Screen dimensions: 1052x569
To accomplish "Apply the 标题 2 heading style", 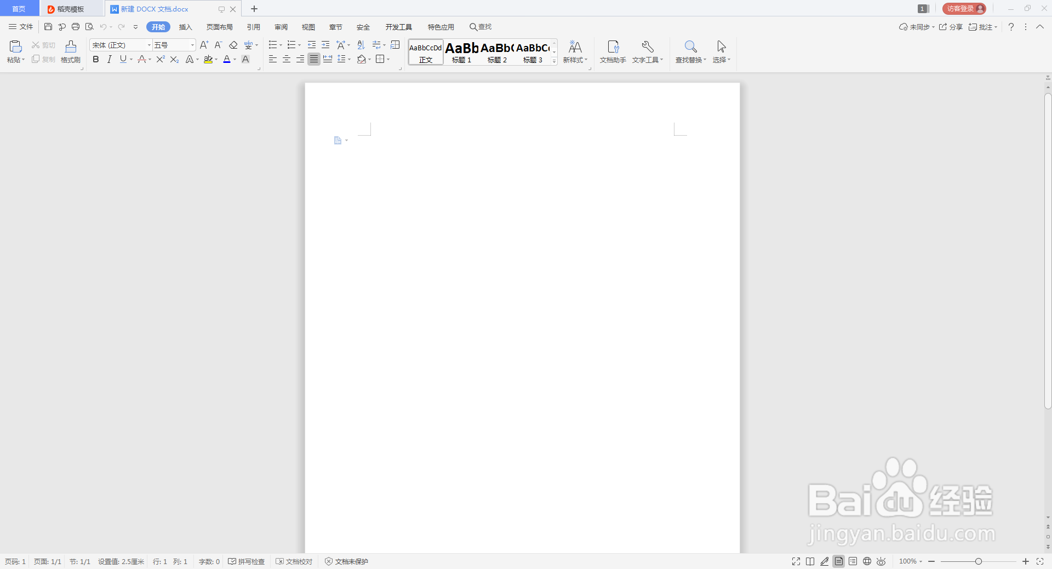I will coord(497,53).
